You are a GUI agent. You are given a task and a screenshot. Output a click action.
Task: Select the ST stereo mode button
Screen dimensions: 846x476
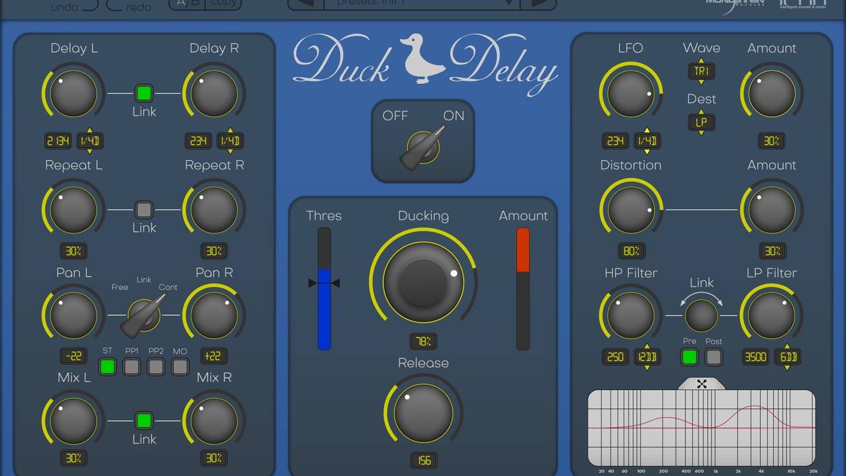click(x=108, y=366)
